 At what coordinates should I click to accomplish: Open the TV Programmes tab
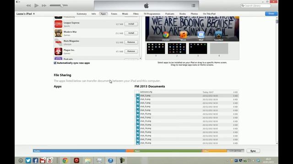click(152, 14)
